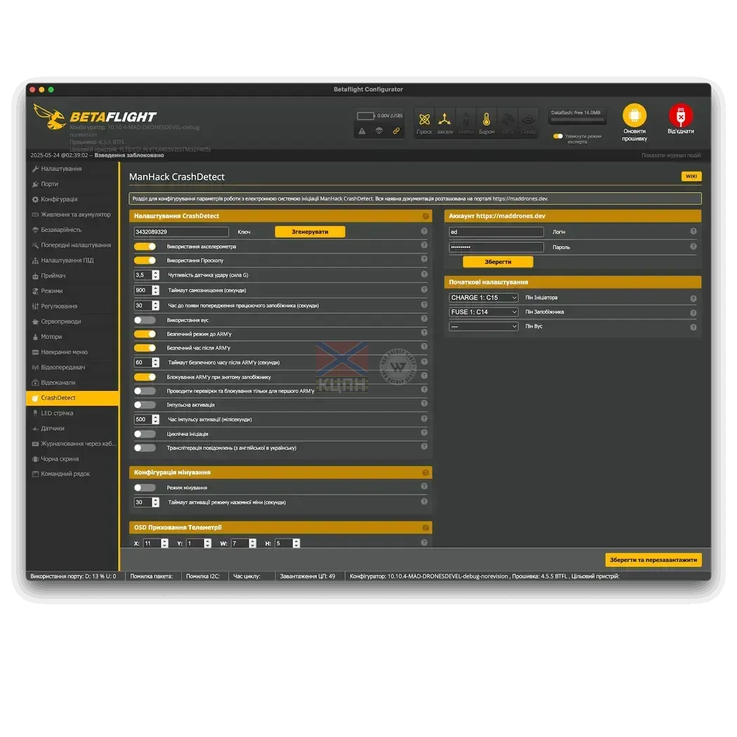This screenshot has height=737, width=737.
Task: Open the WIKI button
Action: [x=691, y=176]
